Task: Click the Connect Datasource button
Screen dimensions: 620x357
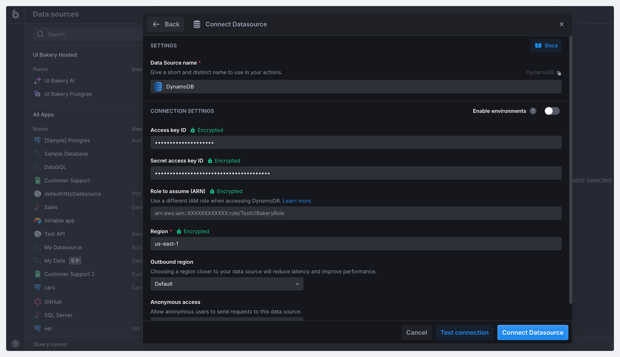Action: [533, 332]
